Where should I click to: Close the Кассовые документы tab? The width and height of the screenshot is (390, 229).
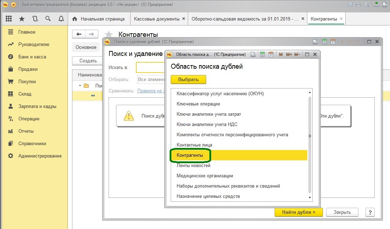[x=183, y=19]
